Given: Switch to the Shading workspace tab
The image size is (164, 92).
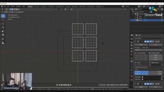Looking at the screenshot, I should [67, 7].
